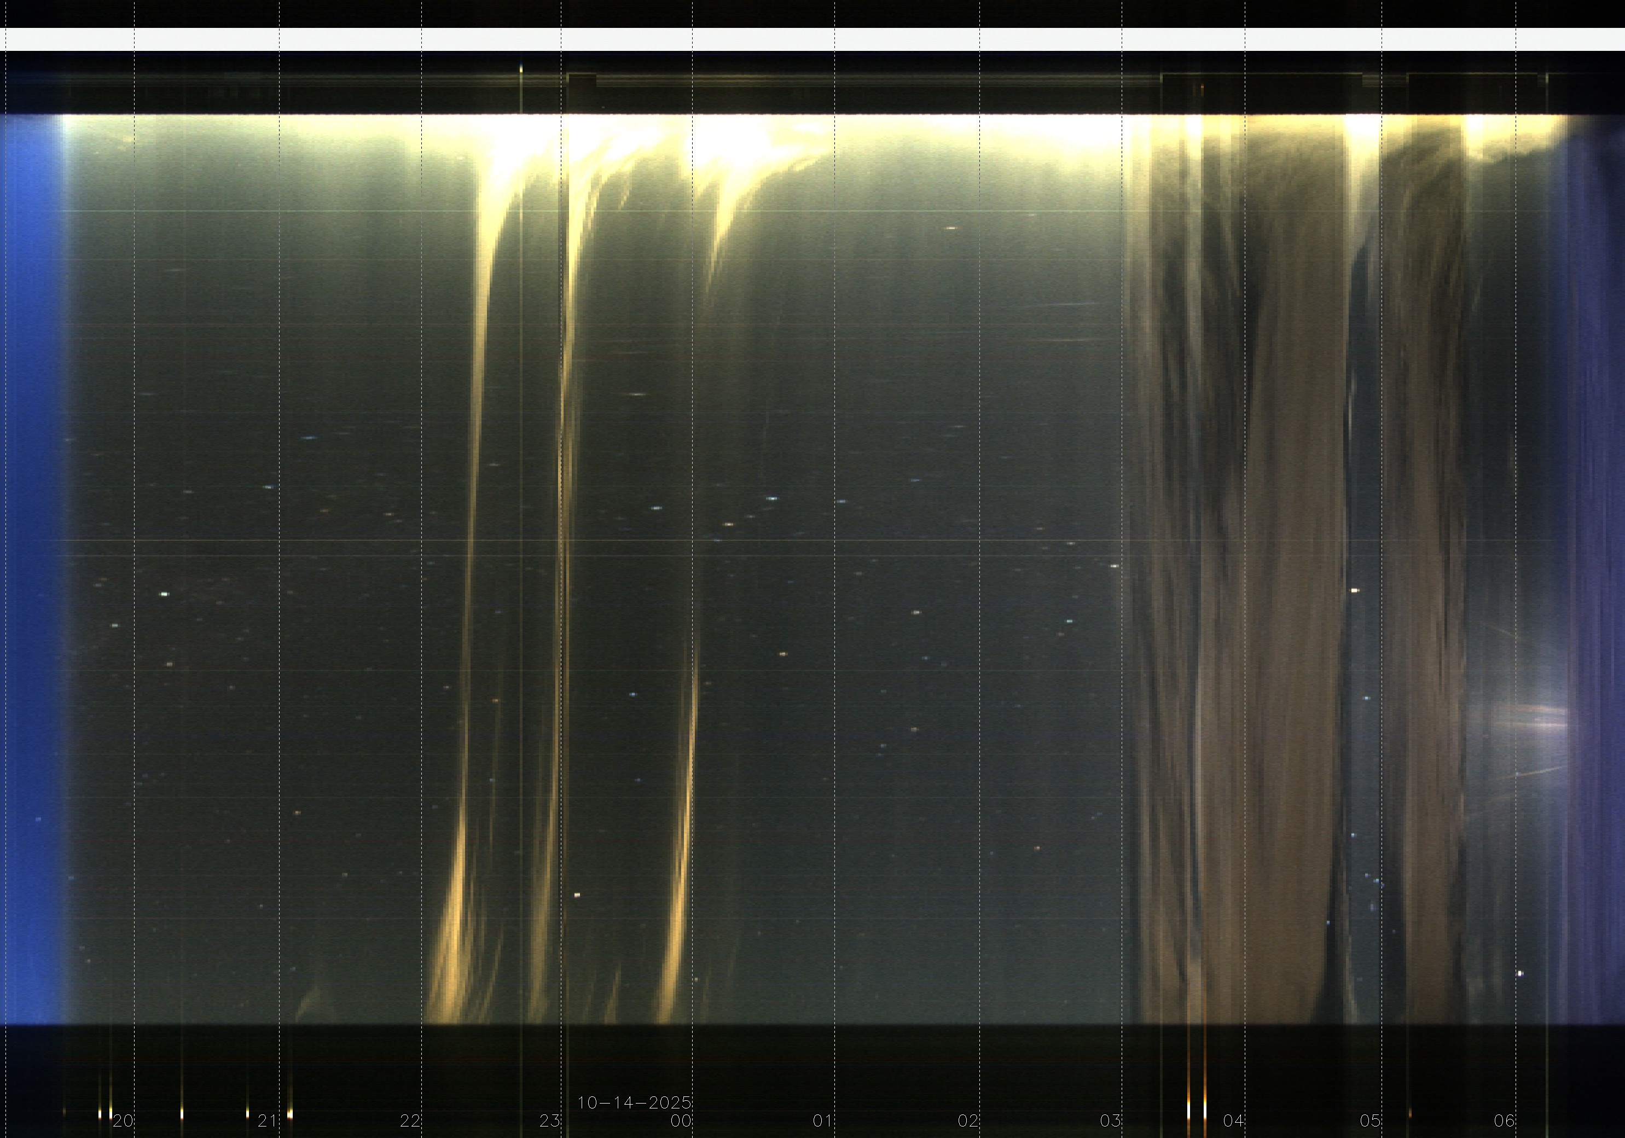Click the 01 hour label
This screenshot has height=1138, width=1625.
[822, 1121]
